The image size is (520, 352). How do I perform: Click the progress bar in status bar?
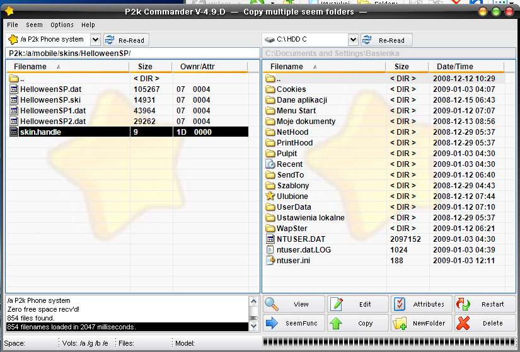[x=389, y=341]
